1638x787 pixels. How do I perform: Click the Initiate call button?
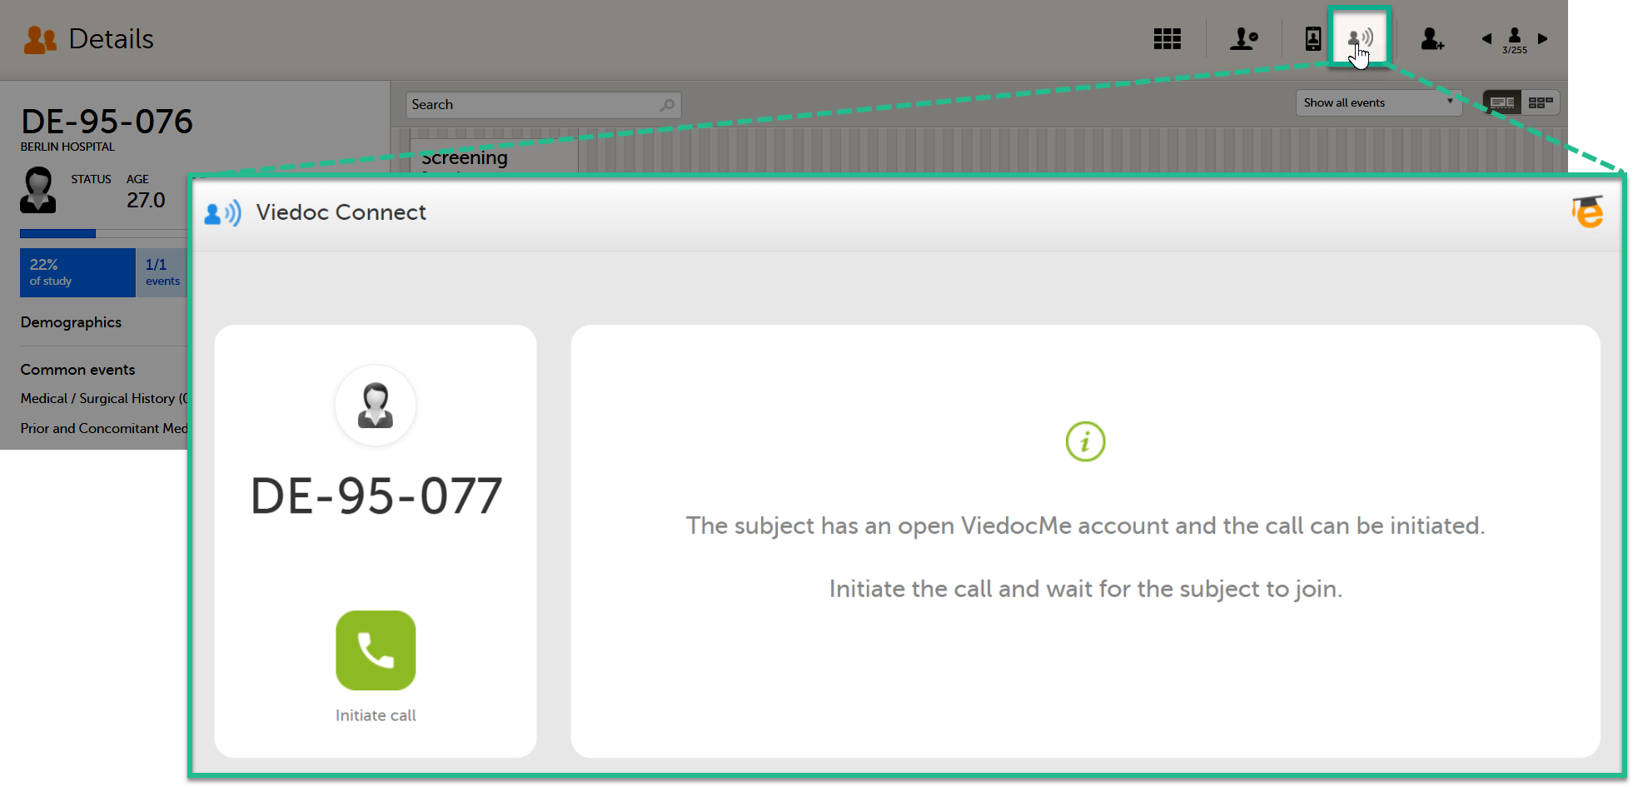(x=376, y=650)
